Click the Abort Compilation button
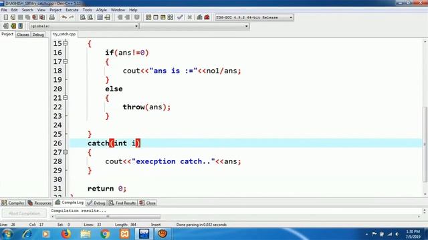 click(24, 213)
